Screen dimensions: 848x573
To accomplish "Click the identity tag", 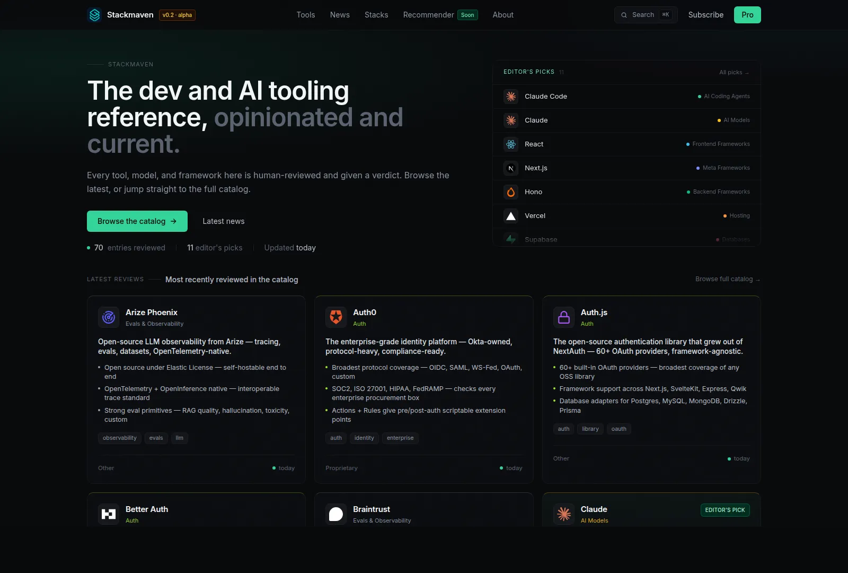I will 364,438.
